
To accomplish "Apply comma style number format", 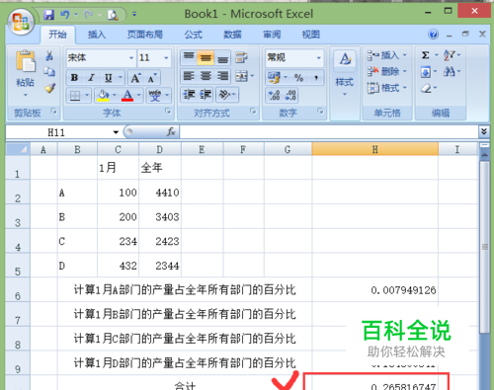I will point(316,78).
